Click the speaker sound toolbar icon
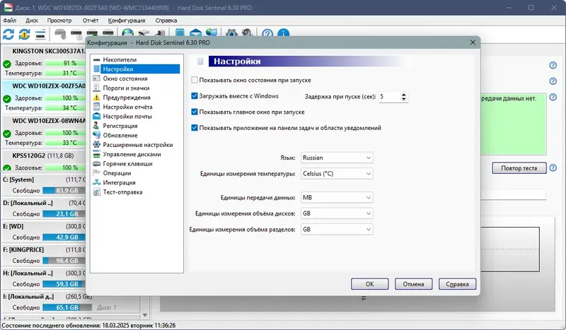This screenshot has height=330, width=566. click(247, 33)
